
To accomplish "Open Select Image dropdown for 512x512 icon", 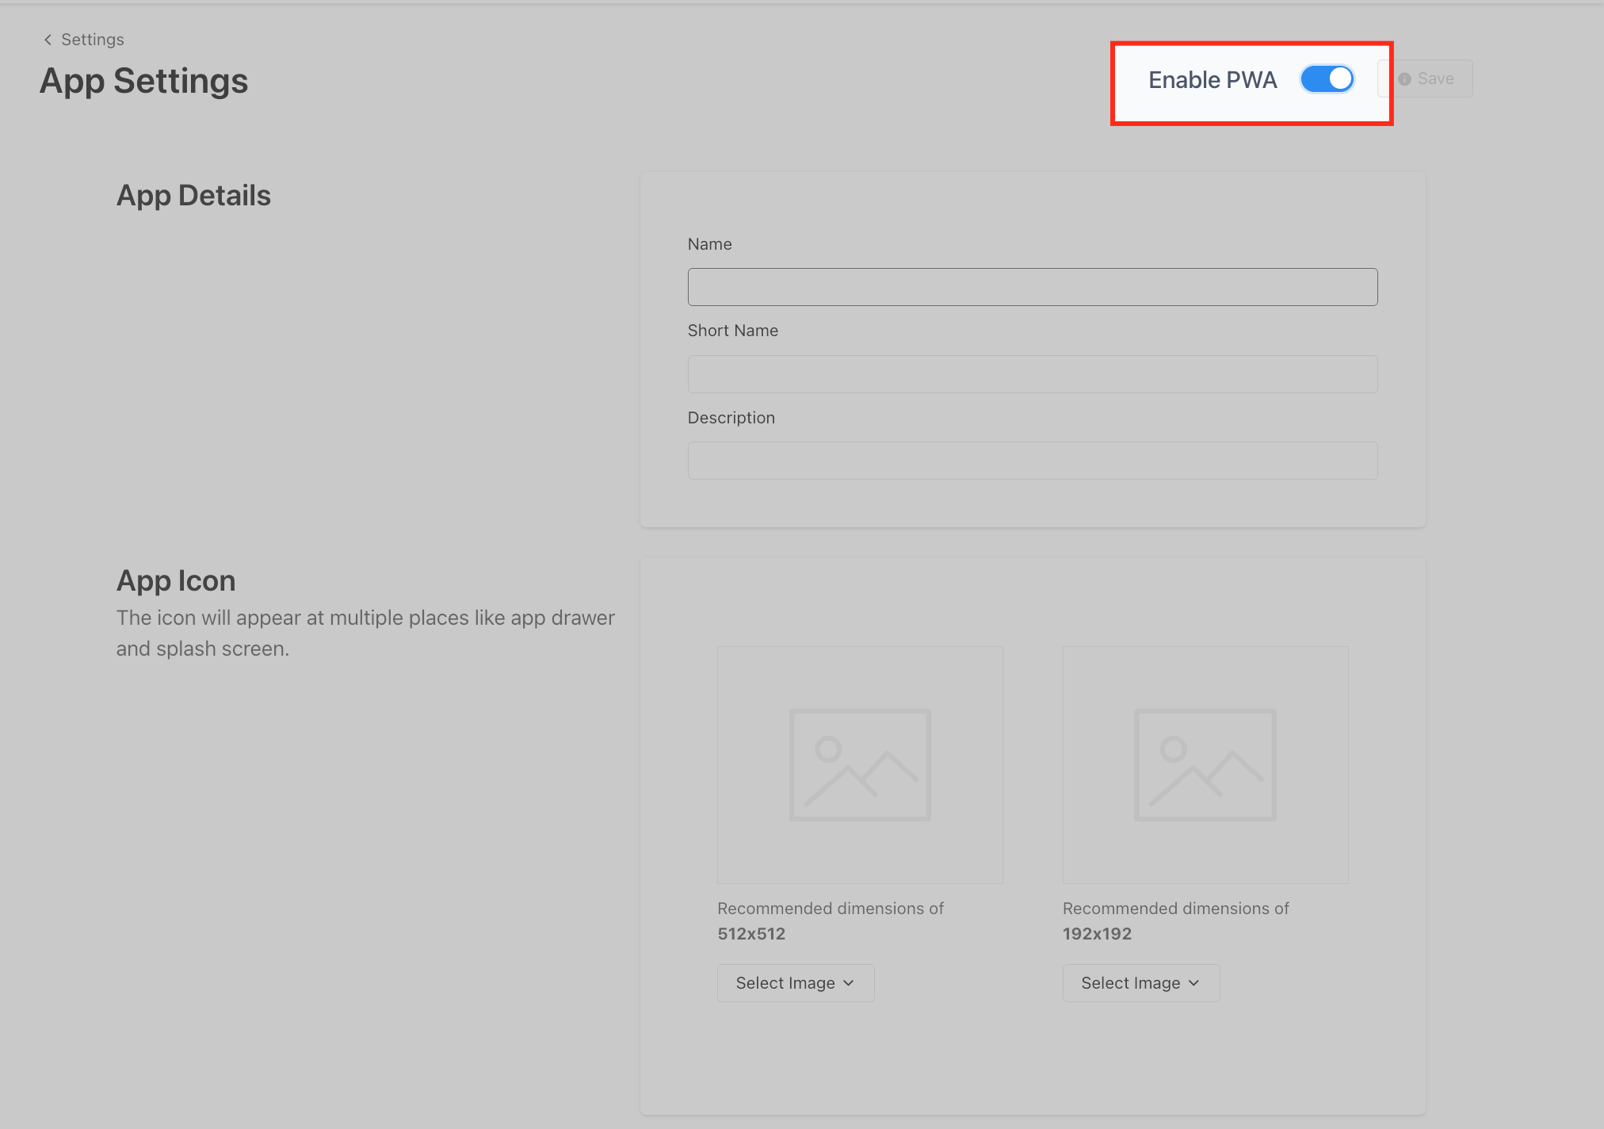I will [x=795, y=983].
